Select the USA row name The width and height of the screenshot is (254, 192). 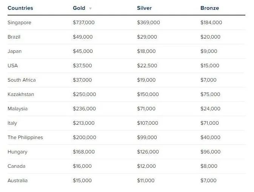pyautogui.click(x=12, y=65)
